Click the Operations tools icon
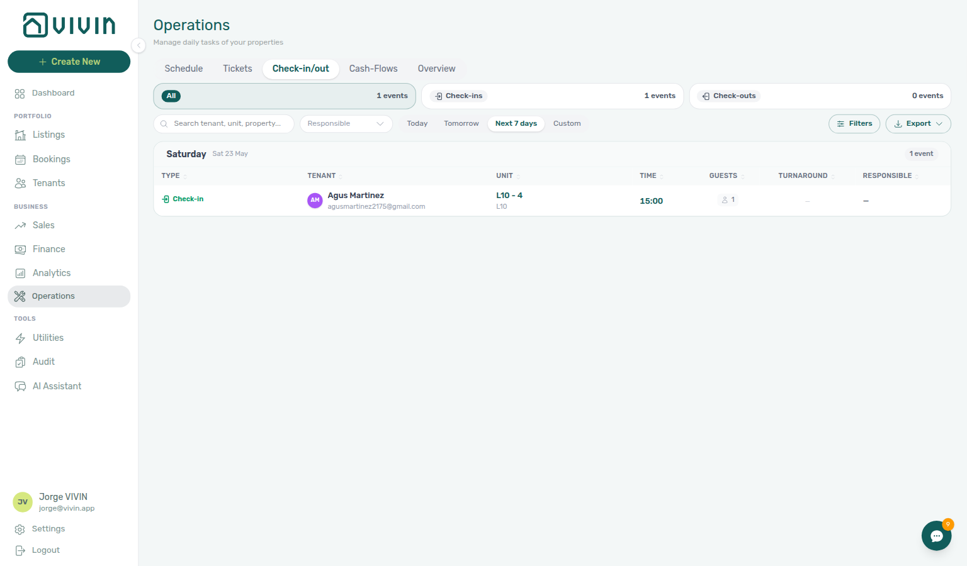The width and height of the screenshot is (967, 566). [x=20, y=297]
